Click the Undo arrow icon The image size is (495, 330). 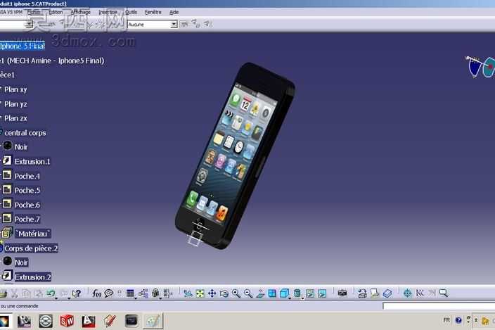point(51,293)
